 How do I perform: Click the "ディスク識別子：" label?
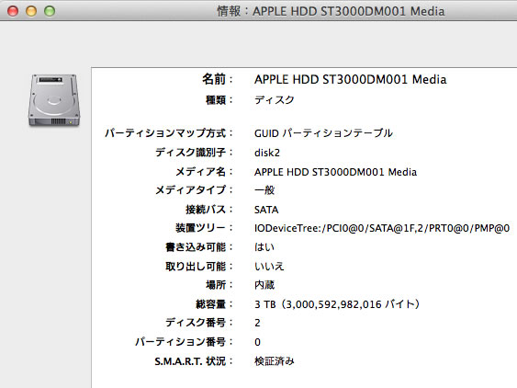pyautogui.click(x=194, y=153)
